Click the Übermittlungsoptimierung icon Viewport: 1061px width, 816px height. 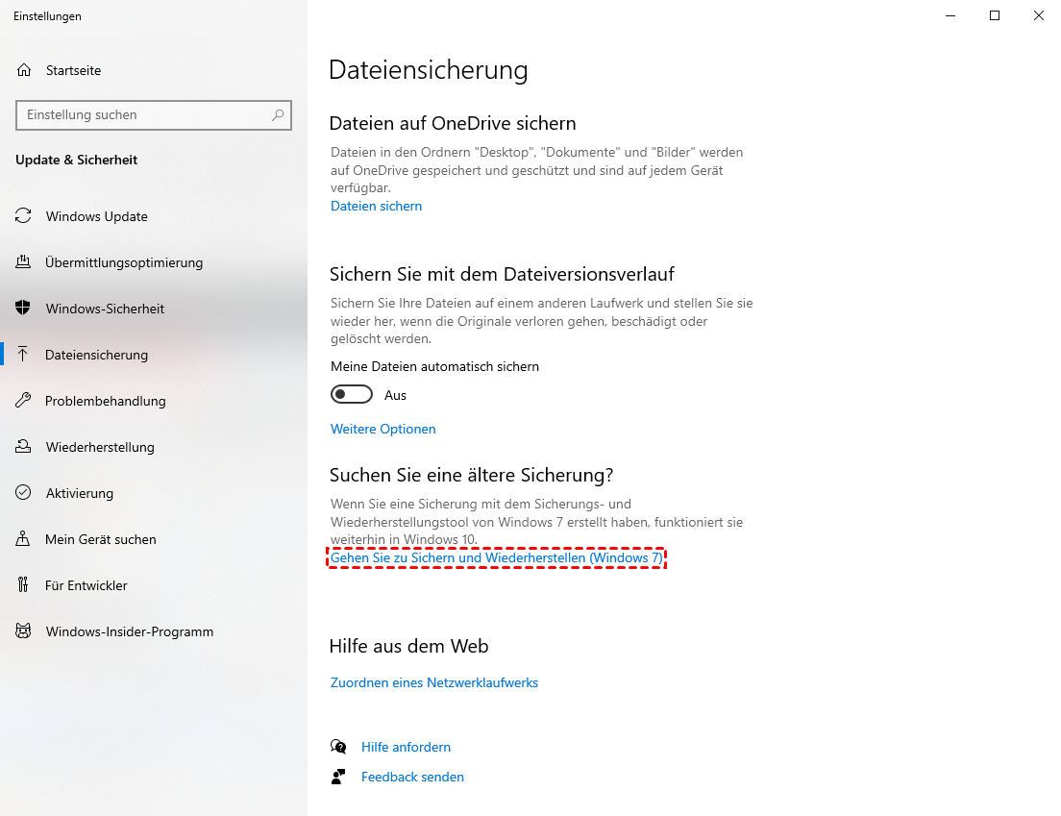24,262
